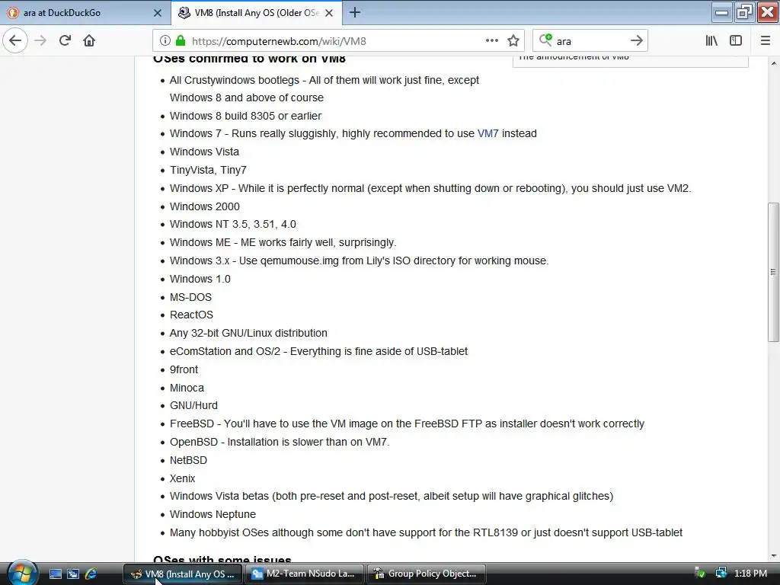Image resolution: width=780 pixels, height=585 pixels.
Task: Follow the VM7 link in Windows 7 entry
Action: tap(487, 133)
